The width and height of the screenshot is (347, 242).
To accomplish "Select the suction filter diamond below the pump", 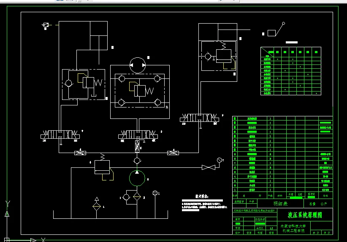I will point(137,197).
